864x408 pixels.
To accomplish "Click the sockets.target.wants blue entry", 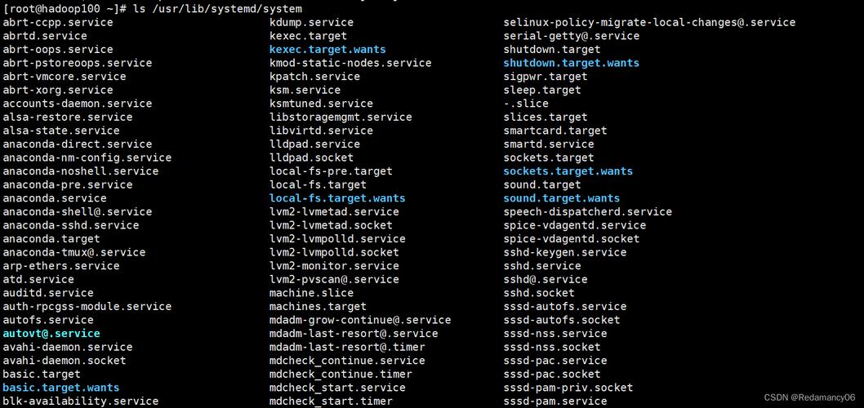I will pos(568,171).
